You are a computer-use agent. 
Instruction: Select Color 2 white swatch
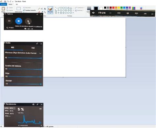[101, 9]
